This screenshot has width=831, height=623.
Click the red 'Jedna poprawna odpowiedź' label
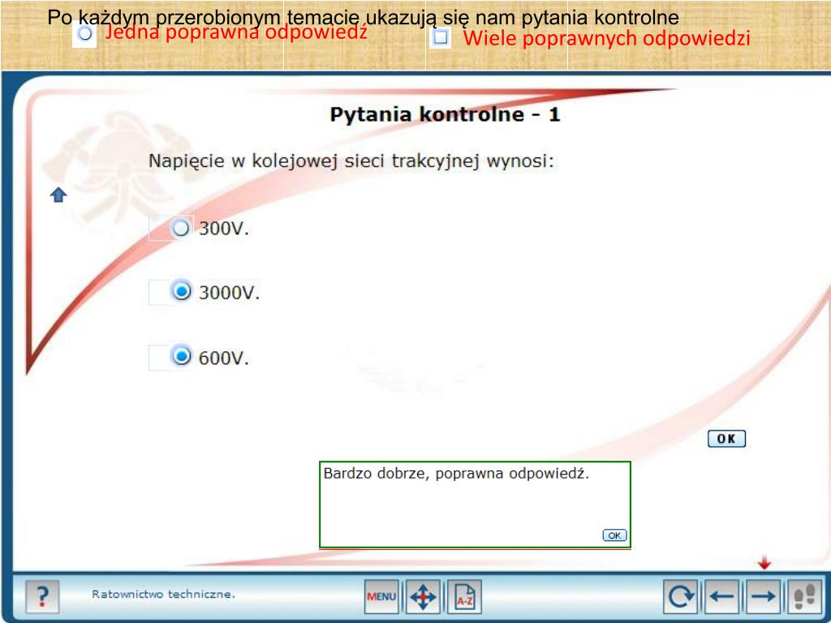(x=236, y=32)
